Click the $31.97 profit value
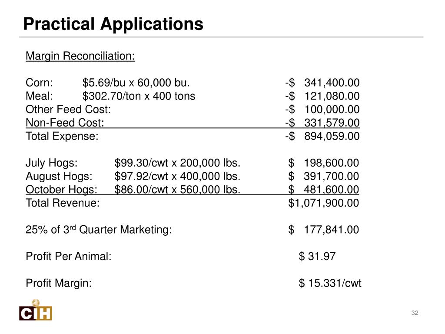Image resolution: width=445 pixels, height=334 pixels. pyautogui.click(x=317, y=256)
